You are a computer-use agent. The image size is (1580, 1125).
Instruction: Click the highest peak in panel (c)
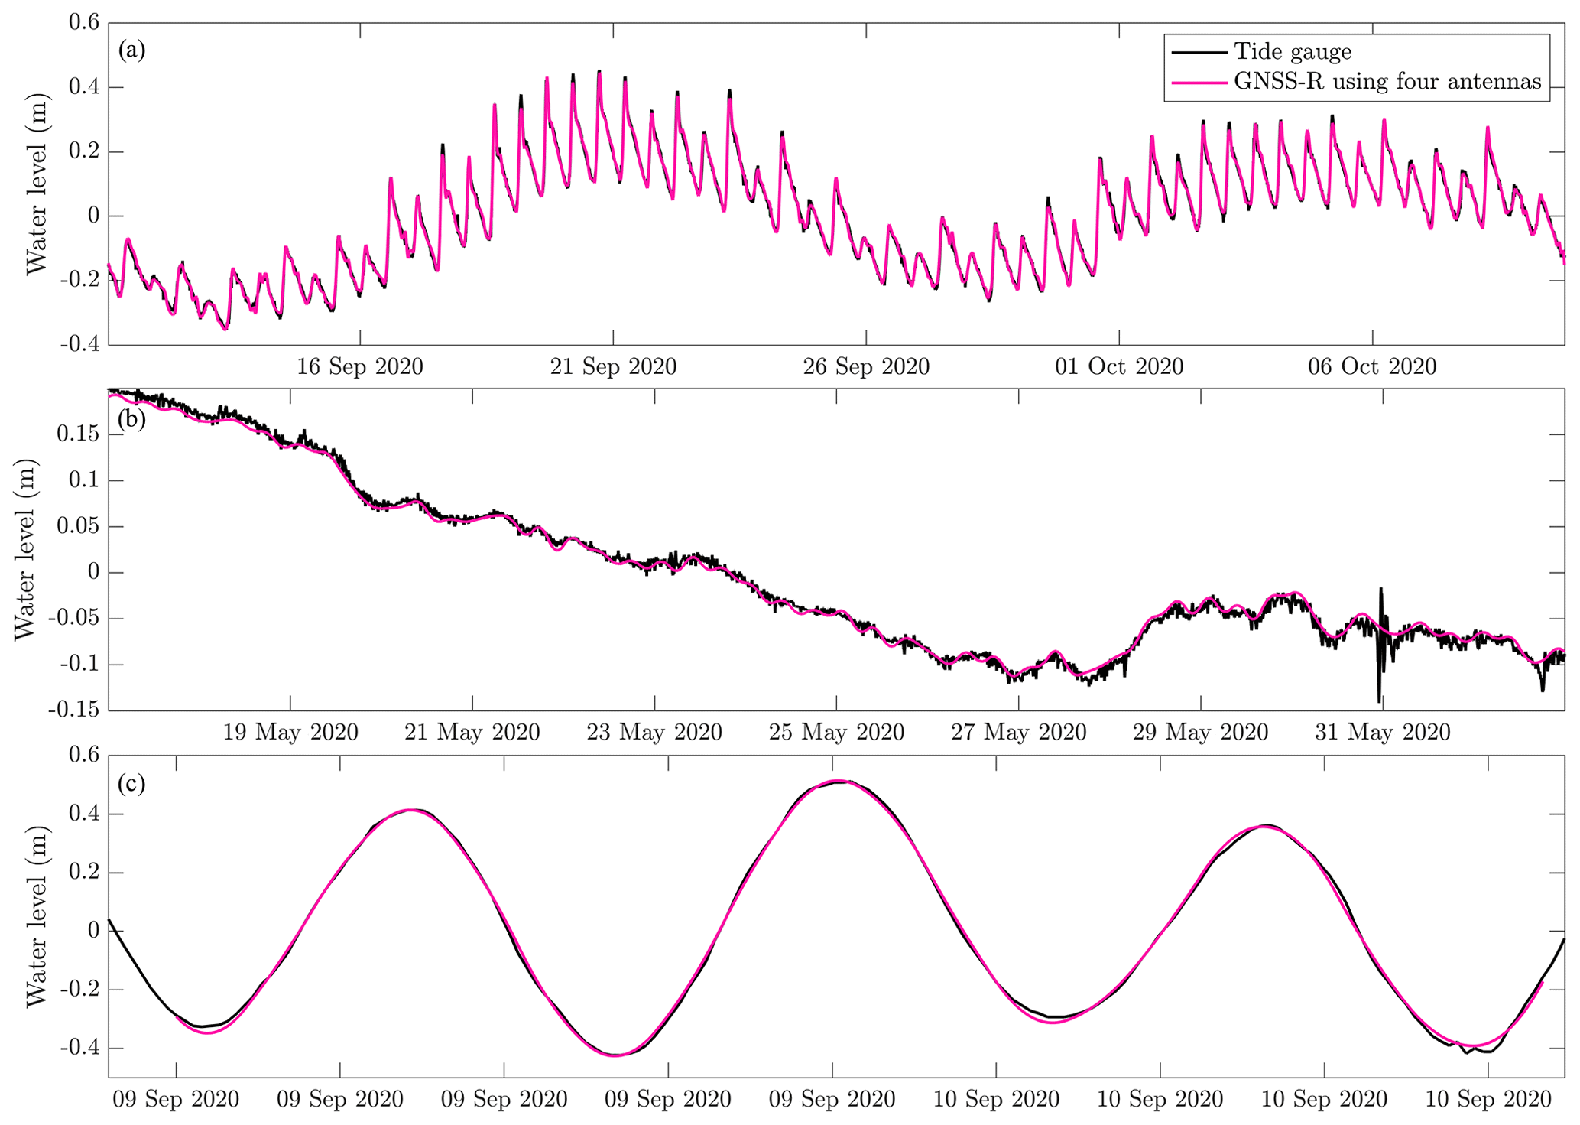pyautogui.click(x=838, y=782)
